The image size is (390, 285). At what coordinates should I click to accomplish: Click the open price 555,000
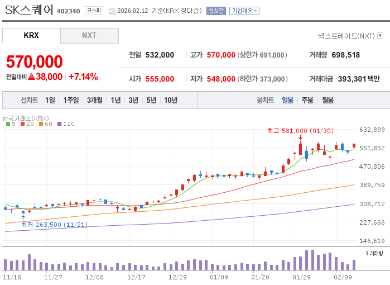160,79
